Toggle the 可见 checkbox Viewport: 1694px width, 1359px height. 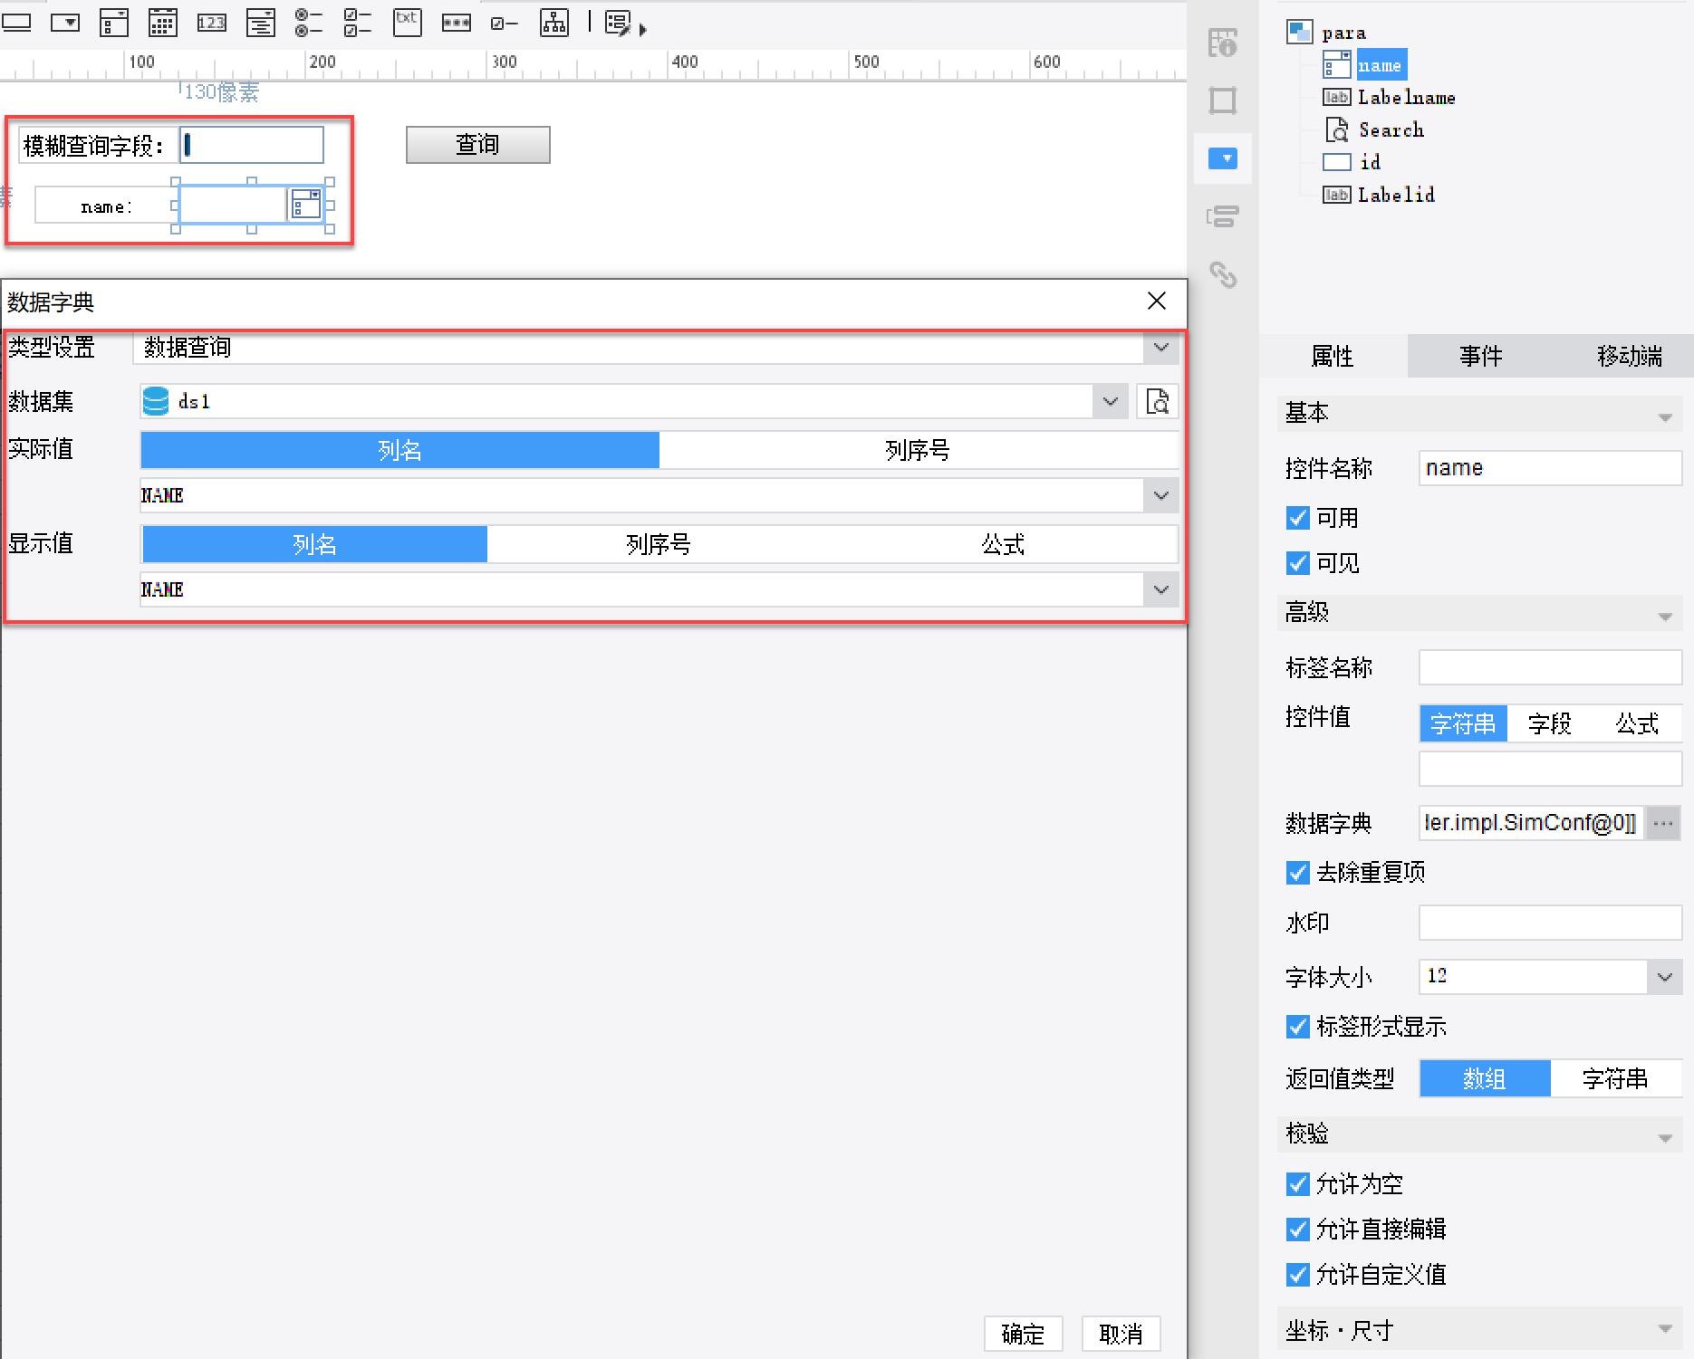(1298, 563)
